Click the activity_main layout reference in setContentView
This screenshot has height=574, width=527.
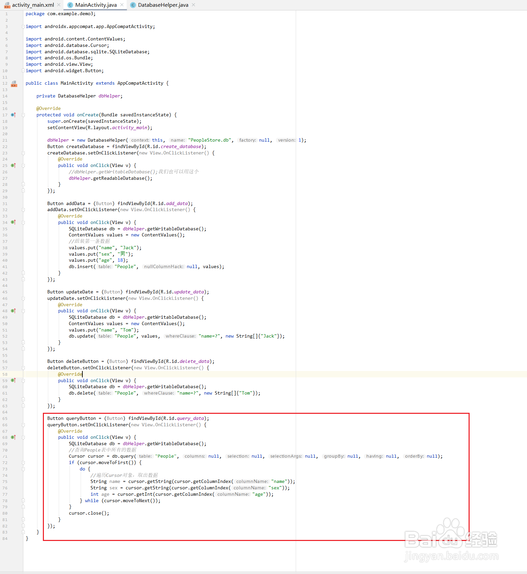130,128
